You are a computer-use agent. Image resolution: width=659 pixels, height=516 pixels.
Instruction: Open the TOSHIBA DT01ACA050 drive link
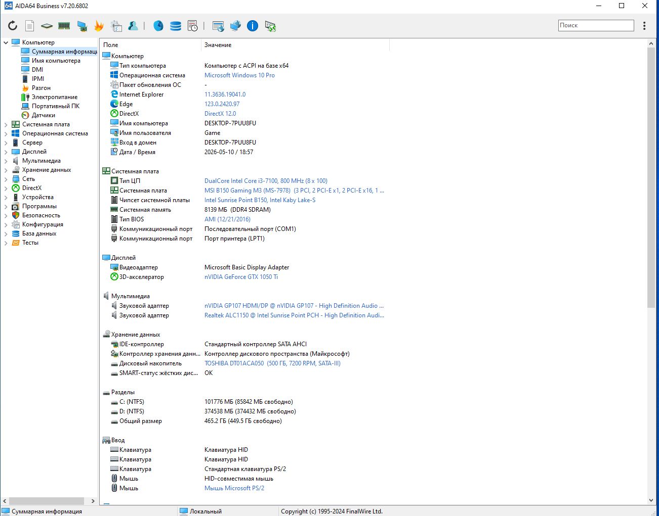pyautogui.click(x=272, y=363)
